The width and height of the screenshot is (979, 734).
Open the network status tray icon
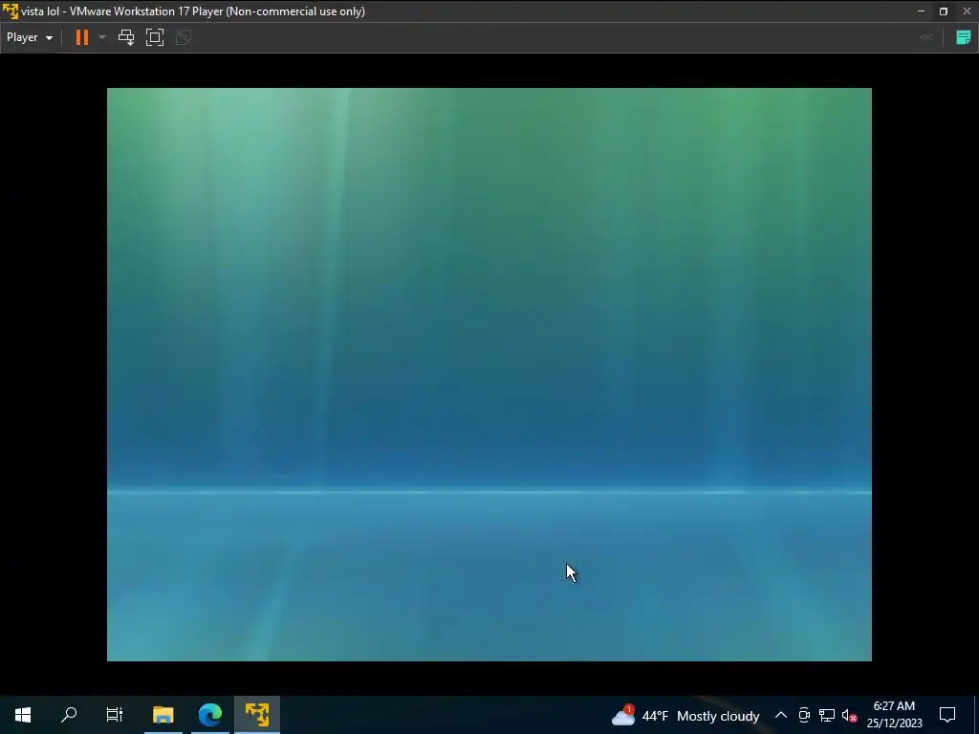coord(827,715)
